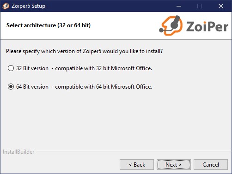This screenshot has height=174, width=232.
Task: Click the greyed-out maximize window button
Action: 200,6
